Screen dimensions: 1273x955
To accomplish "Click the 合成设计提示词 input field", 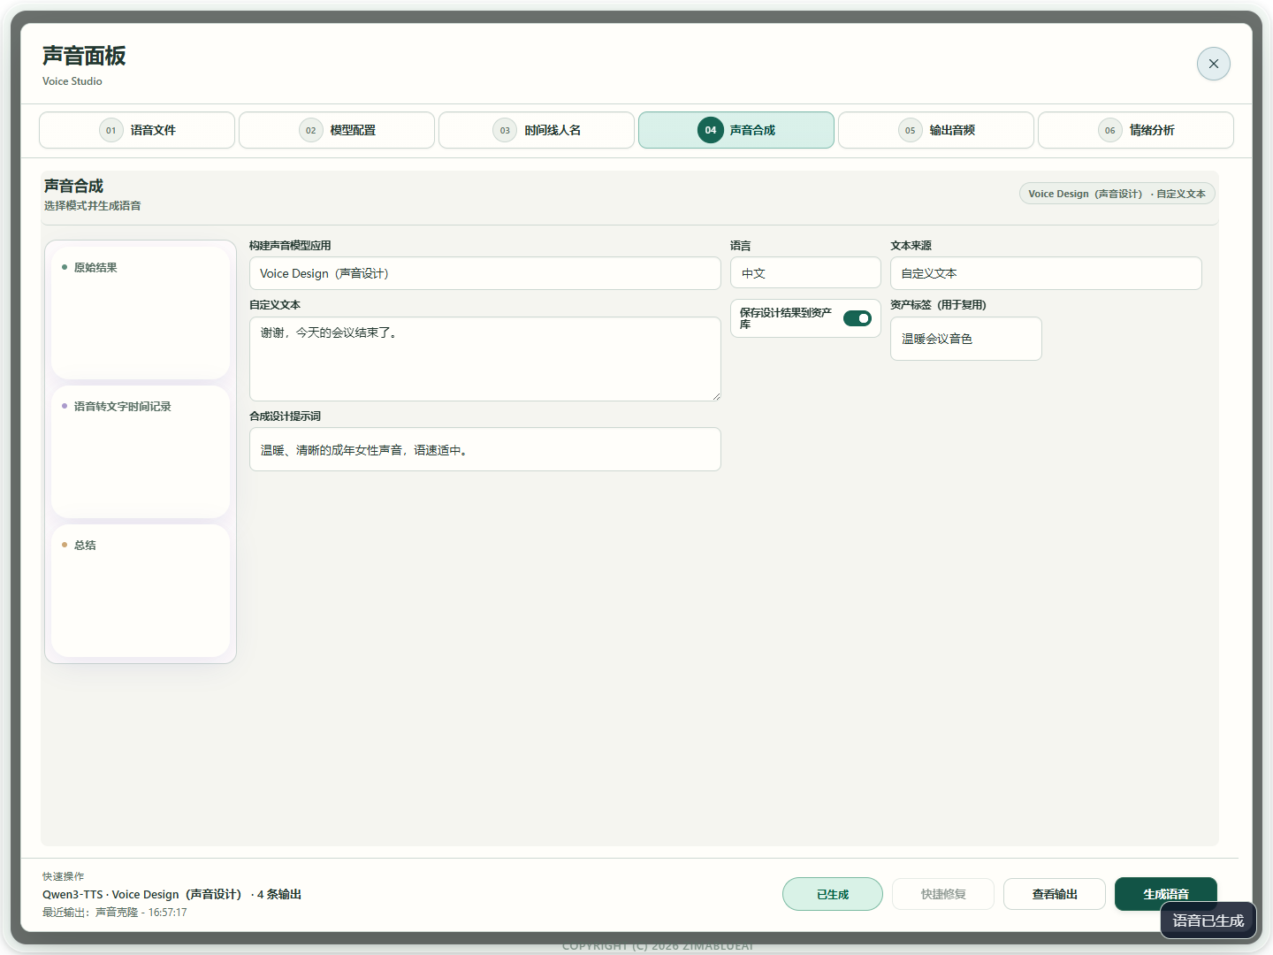I will point(485,449).
